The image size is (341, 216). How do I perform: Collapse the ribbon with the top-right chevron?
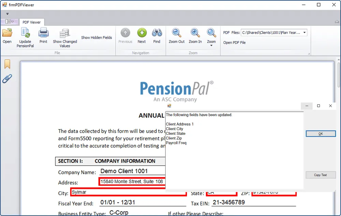[336, 21]
